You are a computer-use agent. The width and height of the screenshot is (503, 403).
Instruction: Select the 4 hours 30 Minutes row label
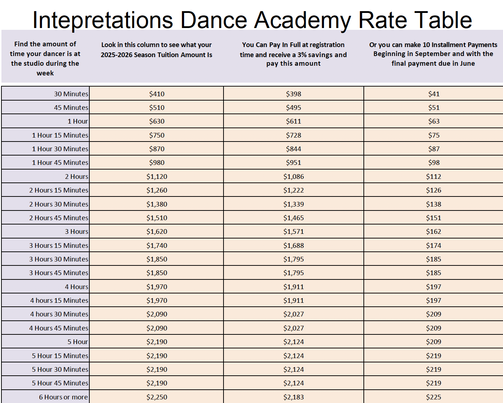(59, 314)
